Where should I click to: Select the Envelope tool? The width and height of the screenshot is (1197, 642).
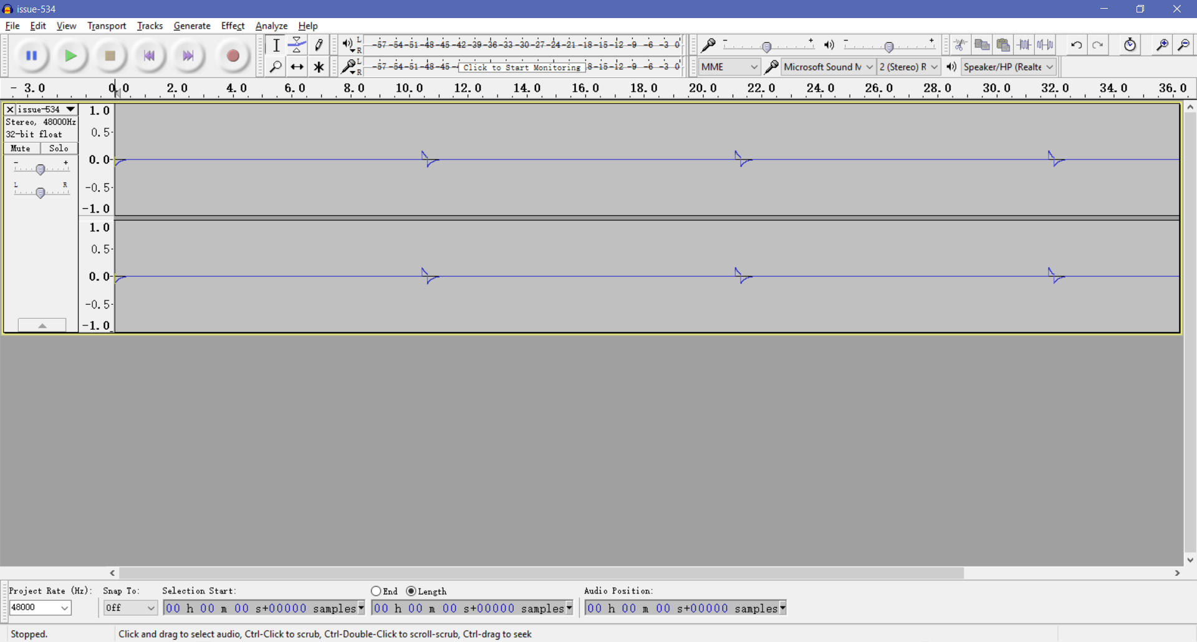click(x=297, y=45)
